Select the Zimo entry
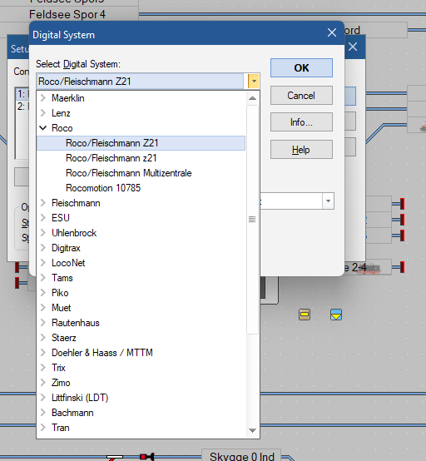 (x=61, y=383)
